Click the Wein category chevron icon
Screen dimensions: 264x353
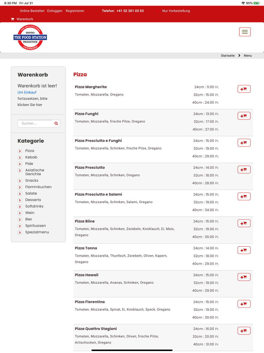click(x=20, y=213)
